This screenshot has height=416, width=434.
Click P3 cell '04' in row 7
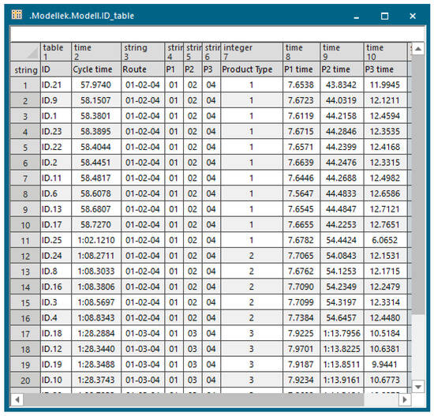[x=211, y=178]
